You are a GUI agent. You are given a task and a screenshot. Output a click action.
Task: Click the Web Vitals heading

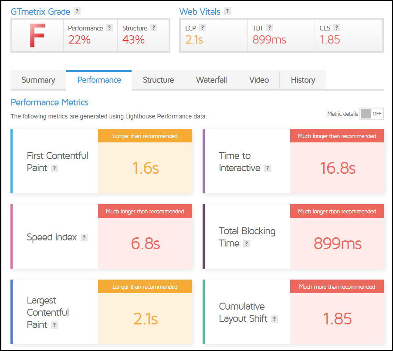click(x=200, y=12)
